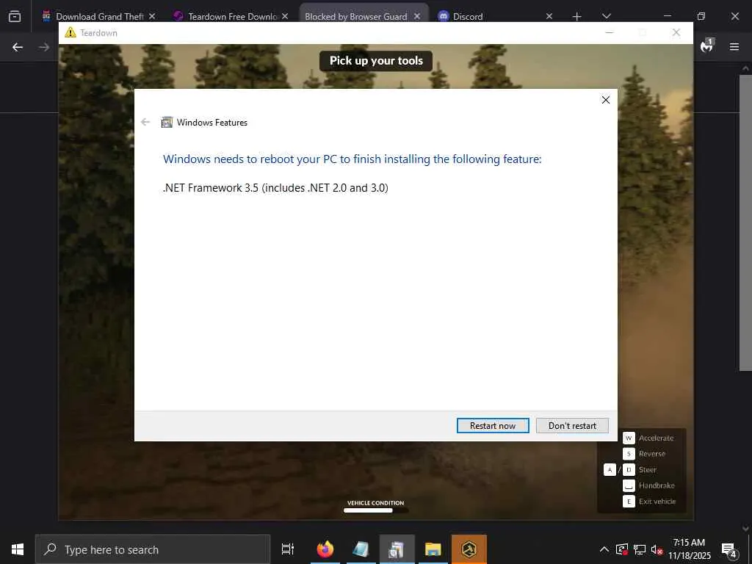This screenshot has height=564, width=752.
Task: Choose Don't restart in Windows Features
Action: pyautogui.click(x=572, y=425)
